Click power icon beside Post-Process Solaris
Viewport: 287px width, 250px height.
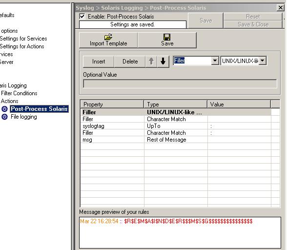point(4,109)
